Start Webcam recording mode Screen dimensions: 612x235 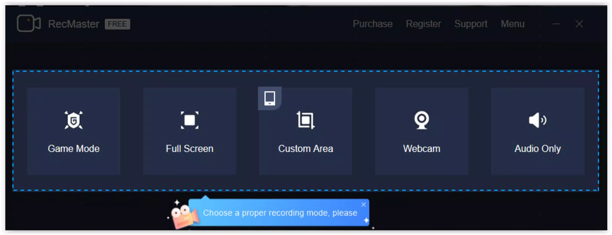(422, 131)
